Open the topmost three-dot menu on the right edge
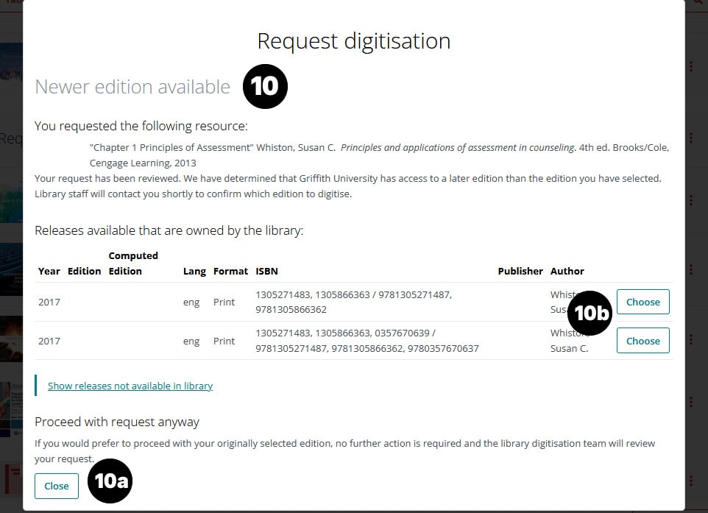The width and height of the screenshot is (708, 513). (x=691, y=66)
